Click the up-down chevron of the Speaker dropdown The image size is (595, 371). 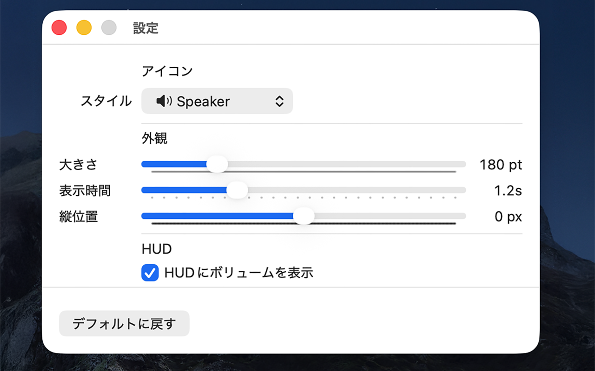(x=279, y=101)
